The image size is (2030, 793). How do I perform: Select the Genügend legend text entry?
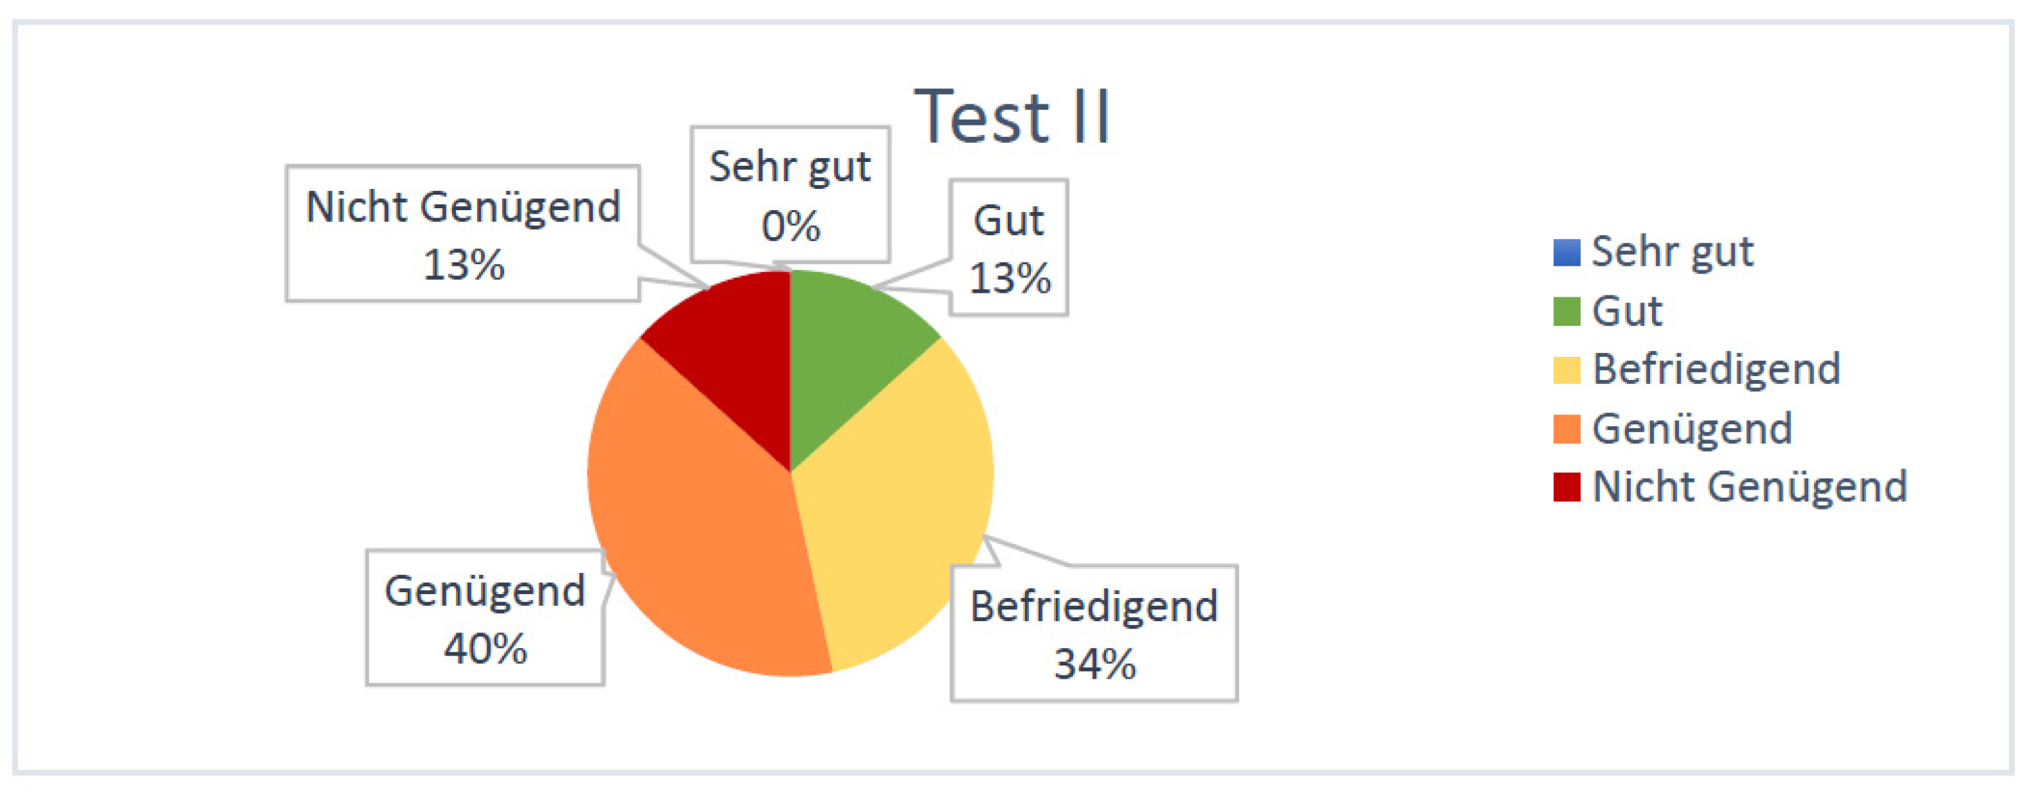[1692, 429]
